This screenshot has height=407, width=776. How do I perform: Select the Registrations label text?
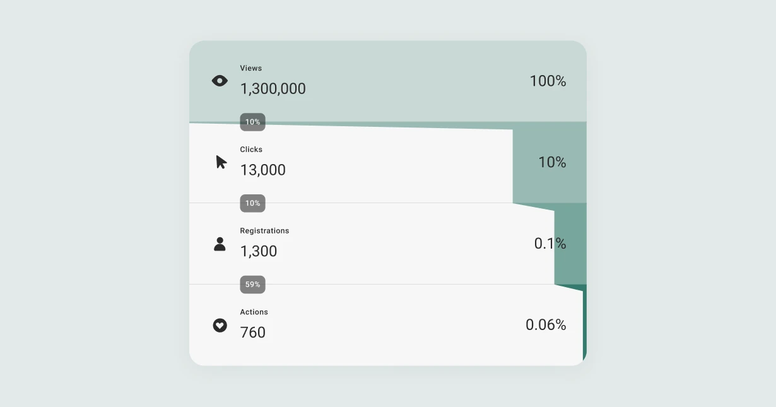pos(264,231)
